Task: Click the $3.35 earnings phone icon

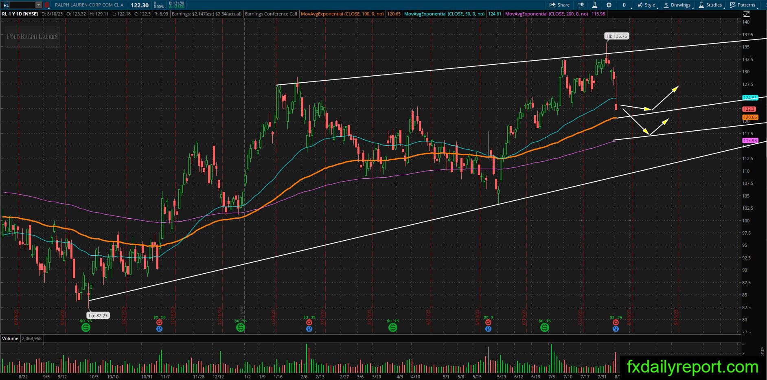Action: (x=309, y=322)
